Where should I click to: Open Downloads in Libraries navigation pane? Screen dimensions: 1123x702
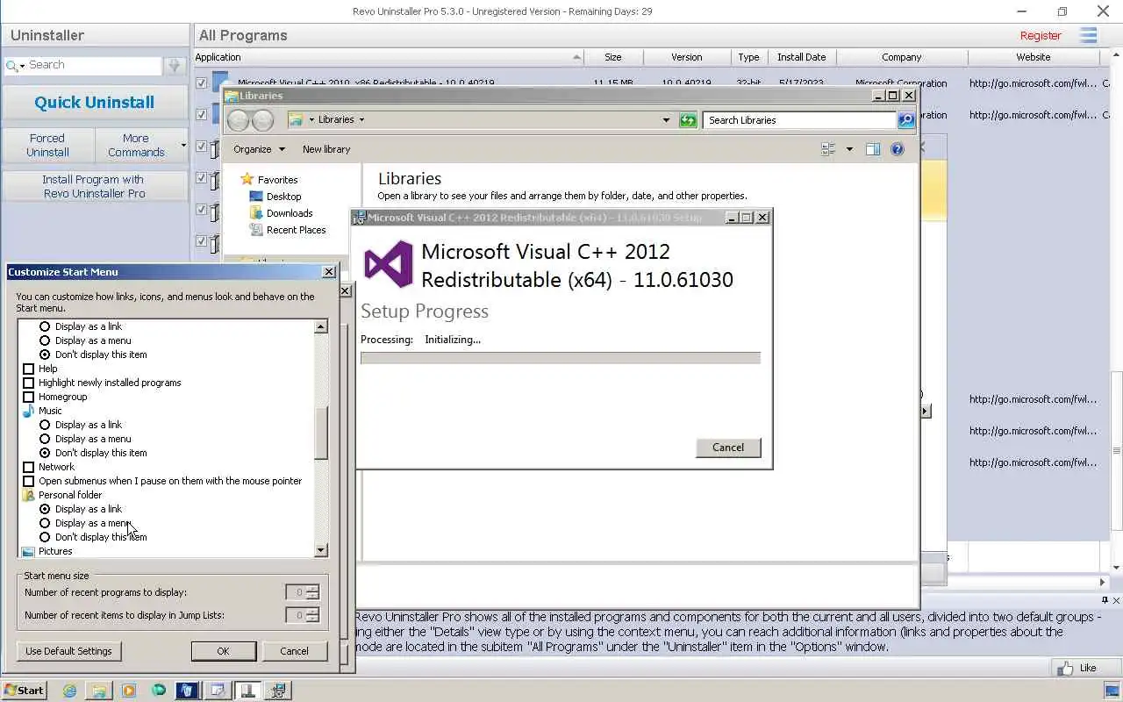click(281, 213)
